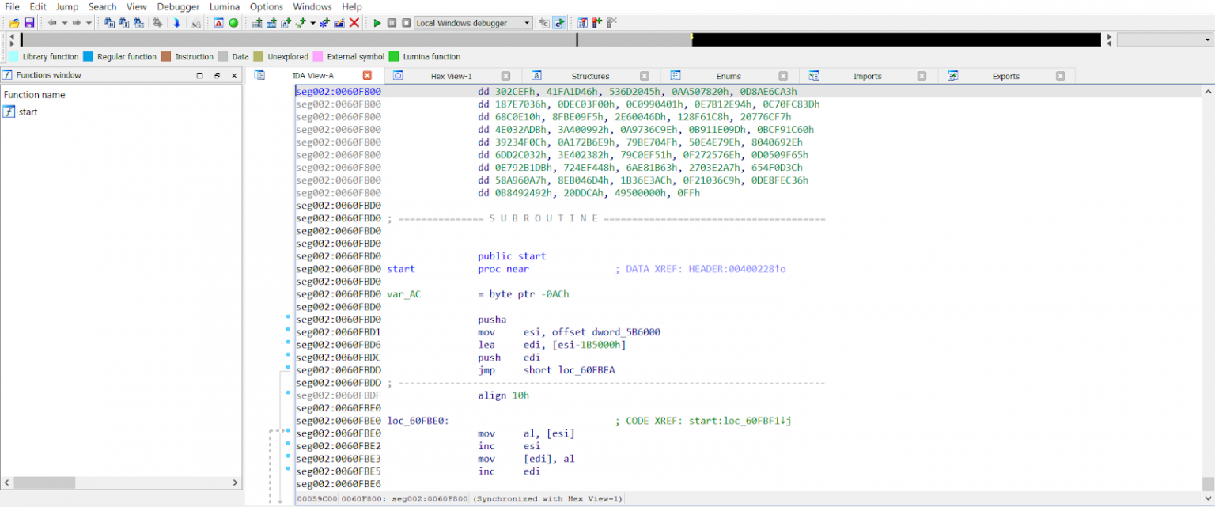
Task: Click the blue down arrow jump icon
Action: click(176, 23)
